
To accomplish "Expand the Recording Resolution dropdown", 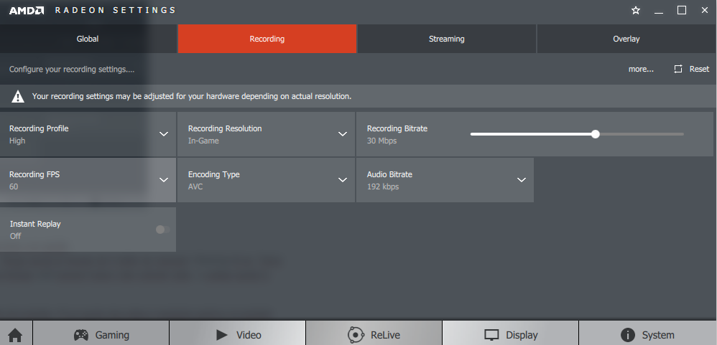I will (x=343, y=134).
